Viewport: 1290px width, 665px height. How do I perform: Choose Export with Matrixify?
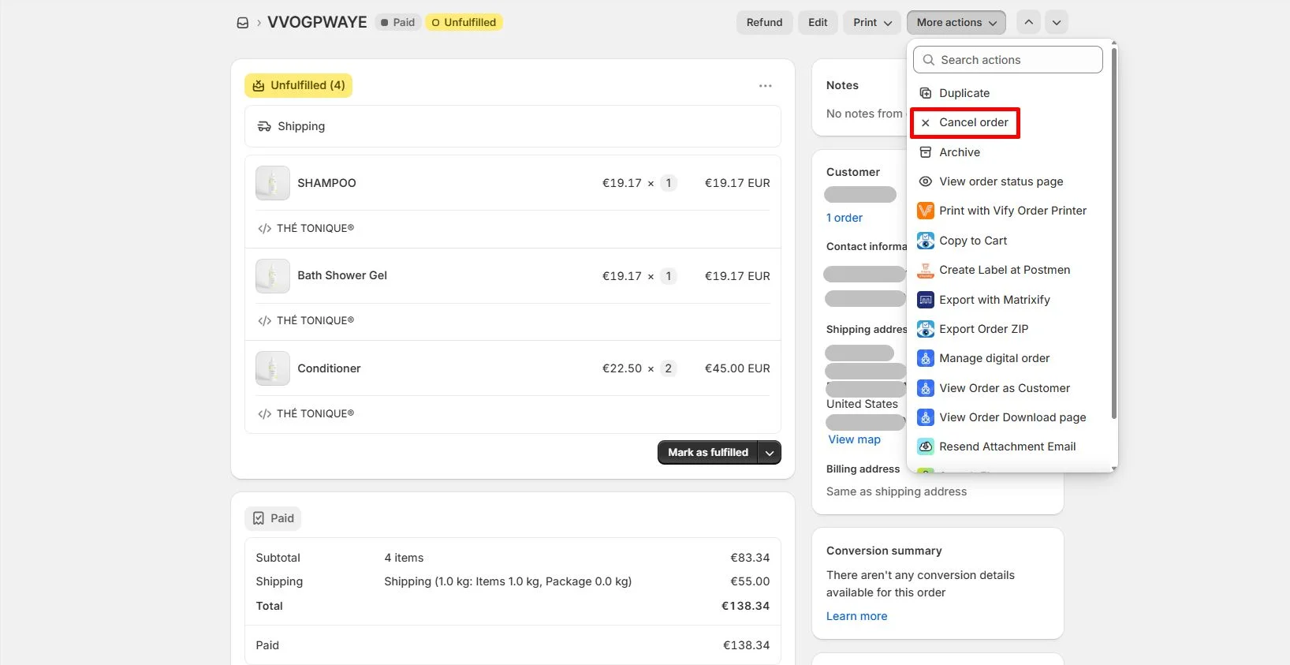pos(1008,300)
